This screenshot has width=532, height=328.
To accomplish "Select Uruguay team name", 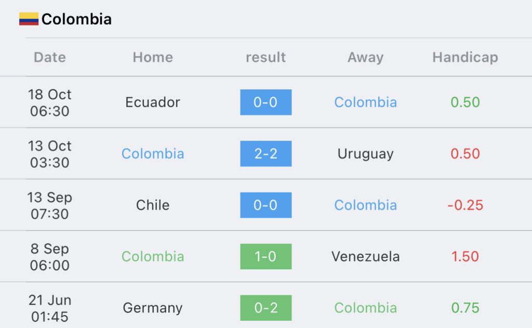I will click(365, 154).
